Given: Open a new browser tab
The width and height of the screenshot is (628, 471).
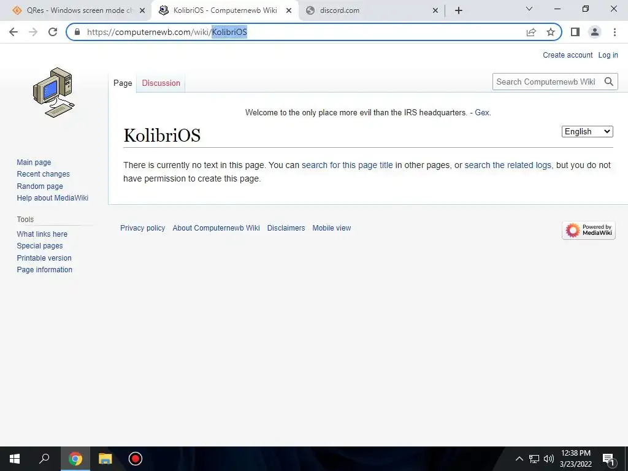Looking at the screenshot, I should [x=459, y=10].
